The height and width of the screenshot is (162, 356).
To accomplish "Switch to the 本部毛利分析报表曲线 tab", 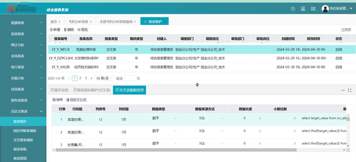I will [116, 22].
